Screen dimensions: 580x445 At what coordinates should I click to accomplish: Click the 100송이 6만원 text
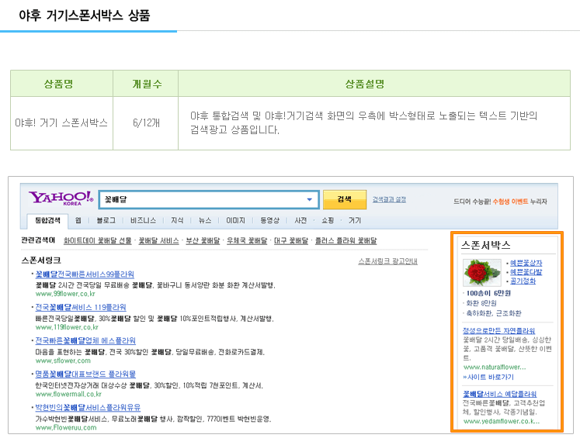click(x=488, y=293)
